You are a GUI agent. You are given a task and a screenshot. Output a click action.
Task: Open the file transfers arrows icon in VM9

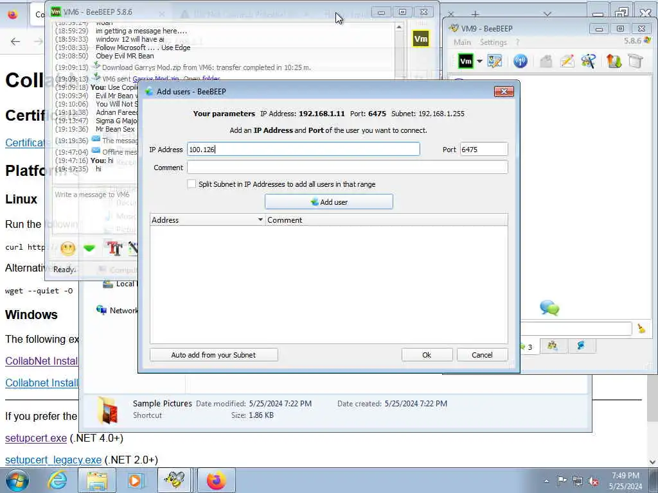[614, 61]
